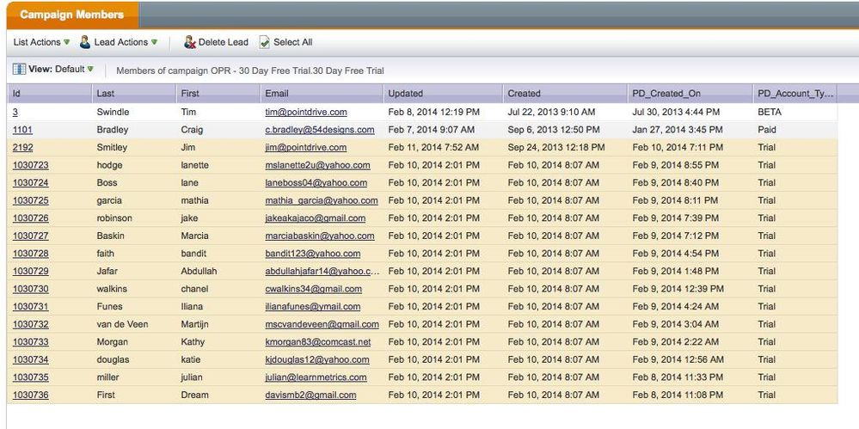
Task: Open lead Id 1030736
Action: click(x=30, y=395)
